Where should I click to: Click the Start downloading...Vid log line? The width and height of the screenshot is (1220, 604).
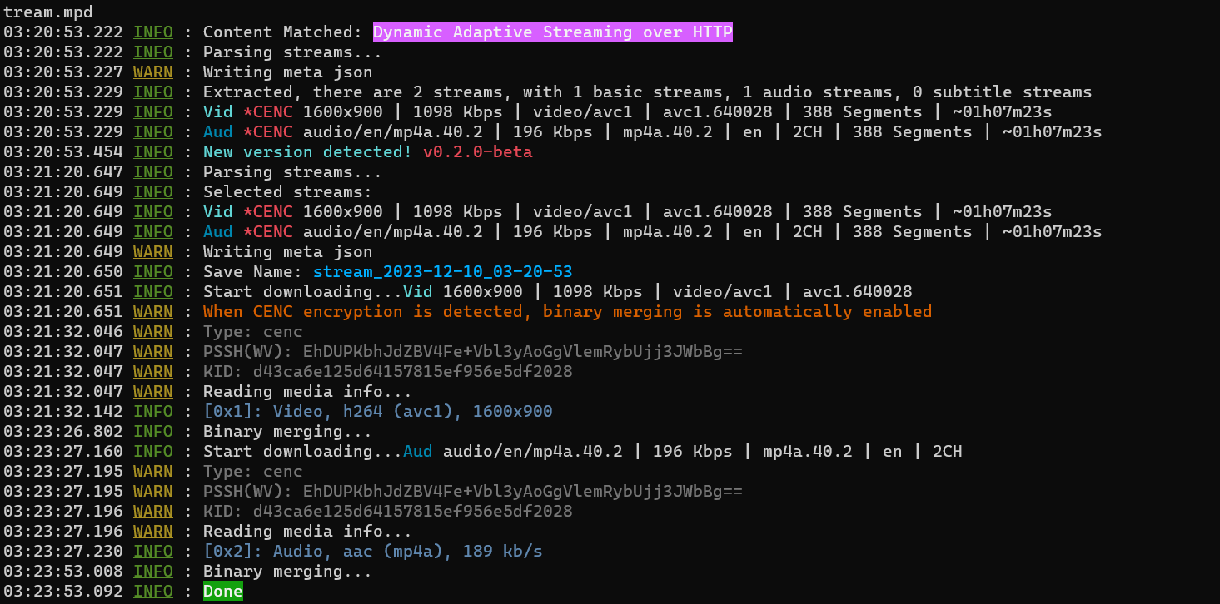click(557, 292)
